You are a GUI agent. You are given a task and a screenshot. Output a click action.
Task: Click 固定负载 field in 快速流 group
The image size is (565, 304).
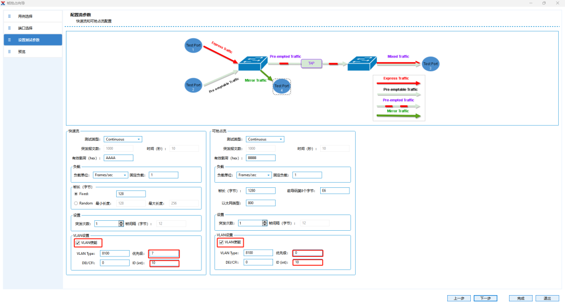(164, 175)
